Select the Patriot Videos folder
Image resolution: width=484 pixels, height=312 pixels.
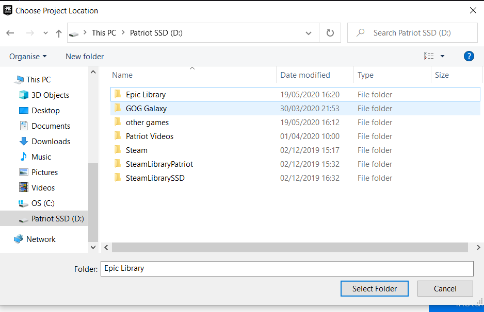click(x=295, y=136)
